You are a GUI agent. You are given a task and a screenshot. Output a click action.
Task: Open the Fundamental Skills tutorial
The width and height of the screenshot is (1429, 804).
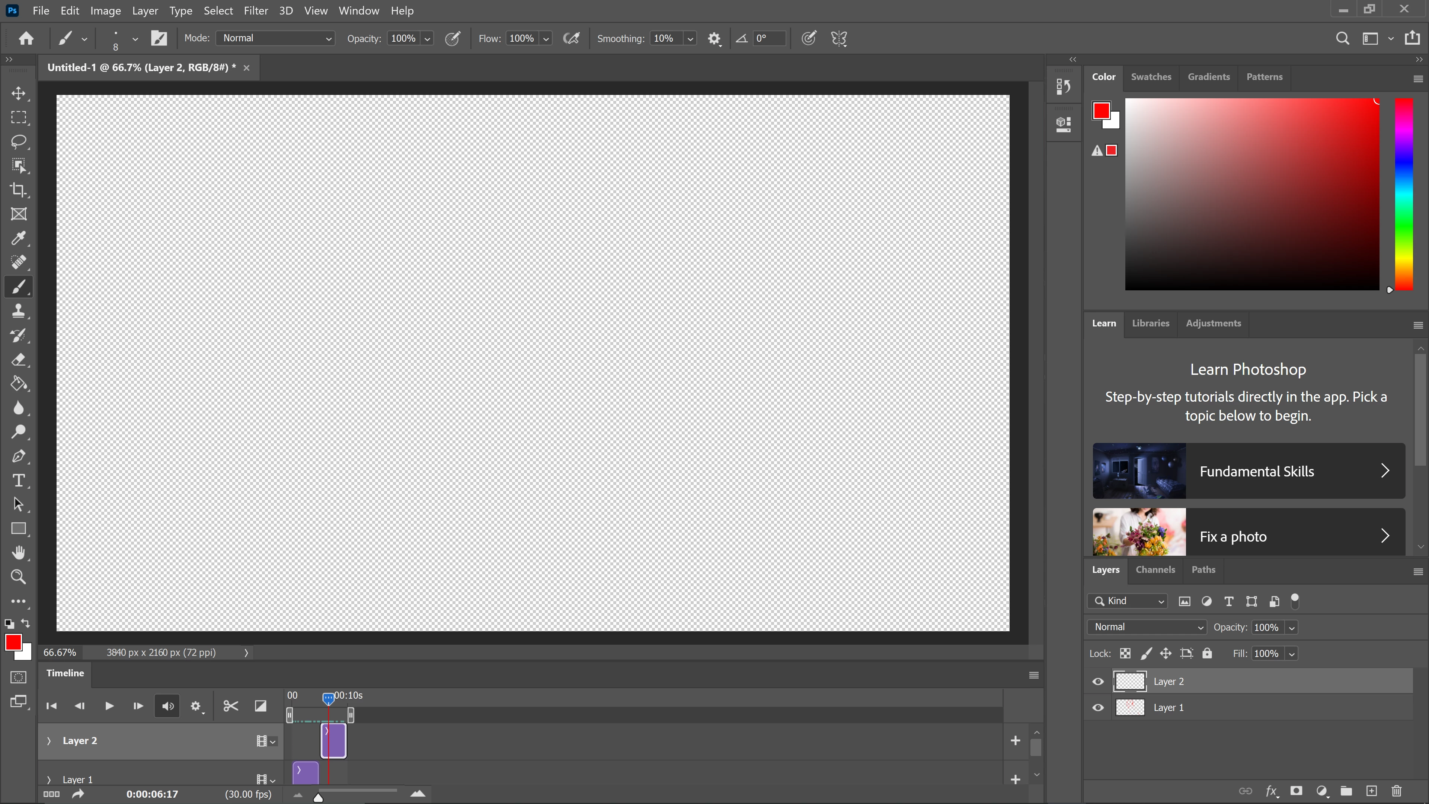(1248, 471)
